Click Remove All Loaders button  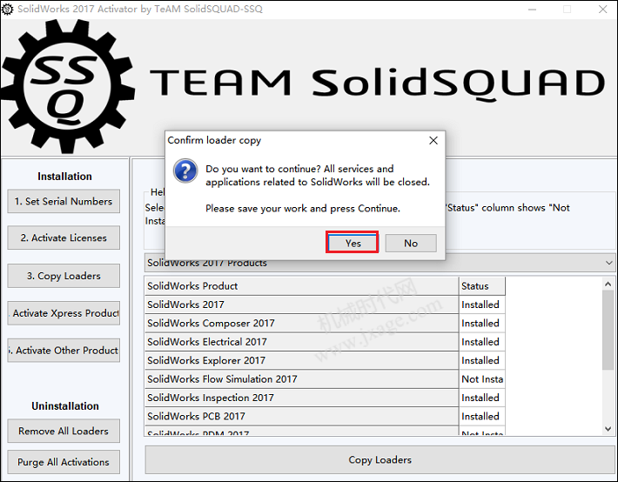[x=64, y=431]
